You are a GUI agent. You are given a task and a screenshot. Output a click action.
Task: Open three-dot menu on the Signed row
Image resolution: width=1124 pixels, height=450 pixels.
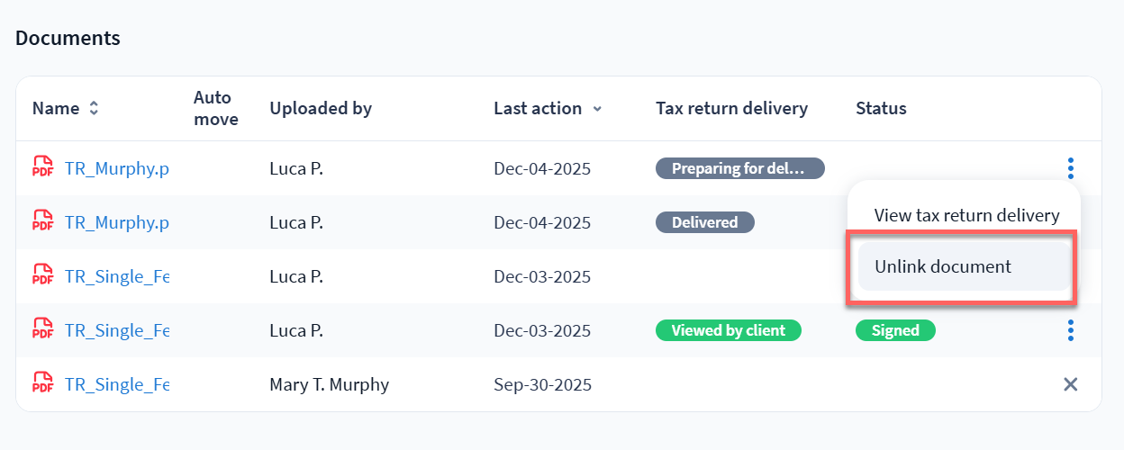1070,330
